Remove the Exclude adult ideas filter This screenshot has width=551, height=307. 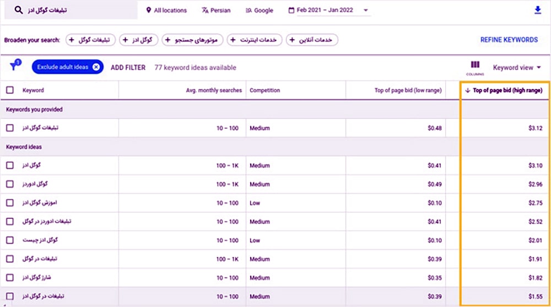(96, 67)
